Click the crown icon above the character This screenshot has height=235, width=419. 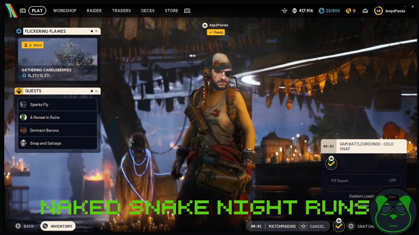coord(205,25)
